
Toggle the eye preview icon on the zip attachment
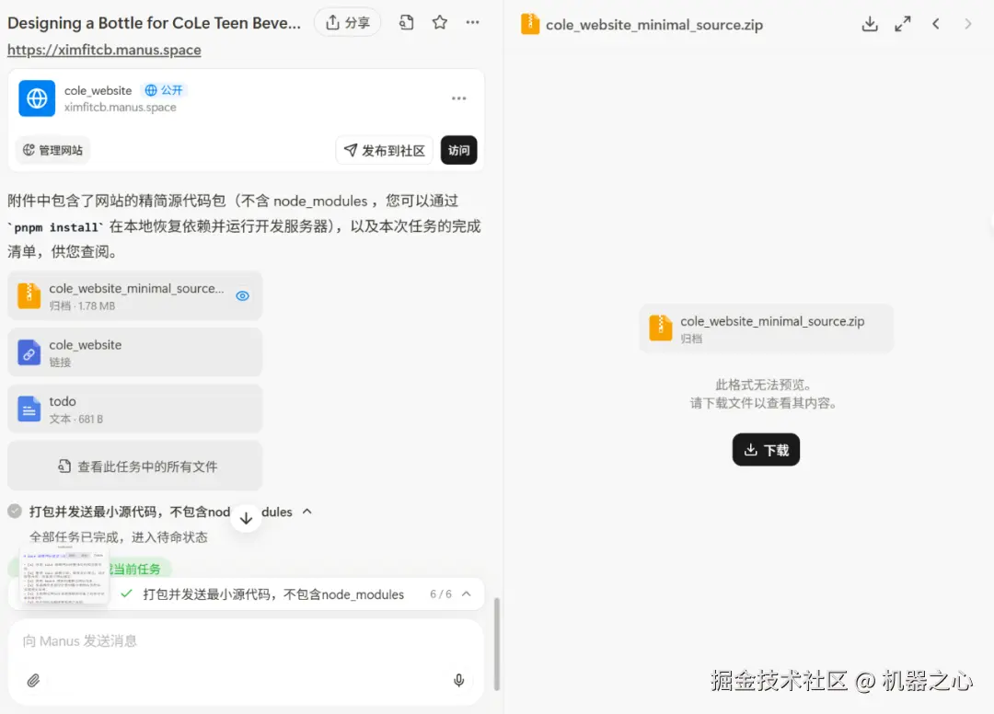[242, 296]
